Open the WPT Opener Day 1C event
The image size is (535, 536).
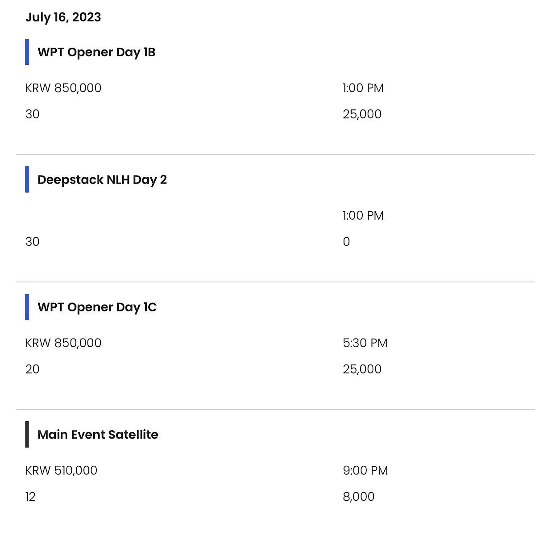(97, 307)
